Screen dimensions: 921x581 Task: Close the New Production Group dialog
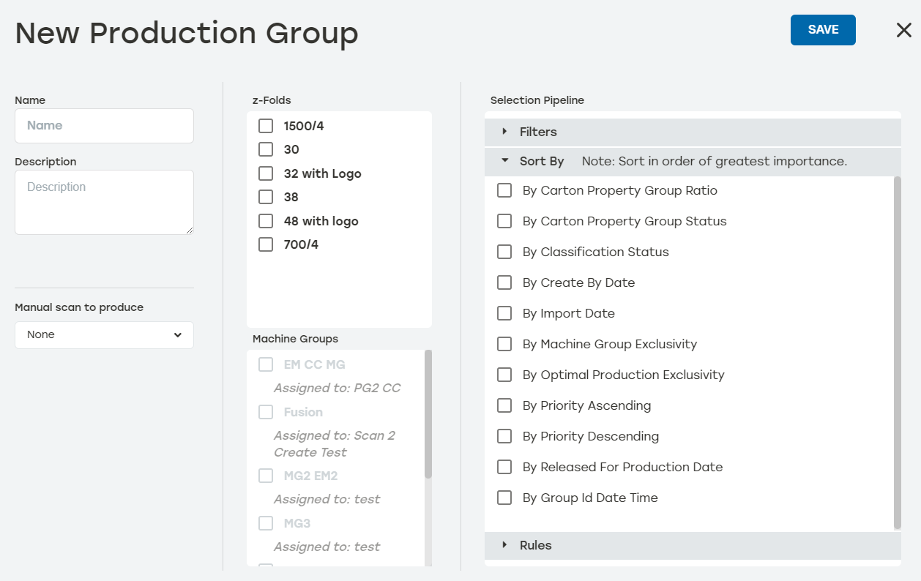[903, 30]
